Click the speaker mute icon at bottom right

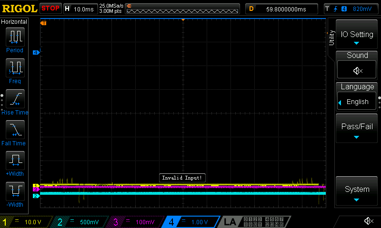(368, 221)
